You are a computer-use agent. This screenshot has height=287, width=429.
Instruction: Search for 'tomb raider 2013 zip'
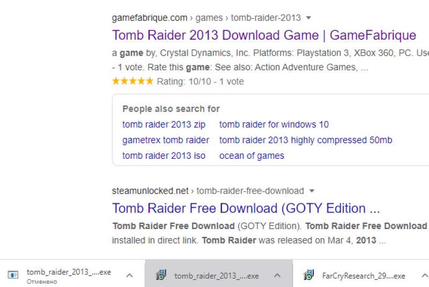164,124
